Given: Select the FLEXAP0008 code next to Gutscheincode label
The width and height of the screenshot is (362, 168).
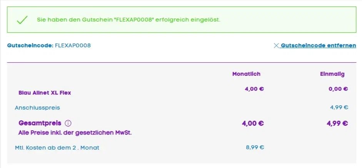Looking at the screenshot, I should [x=73, y=45].
